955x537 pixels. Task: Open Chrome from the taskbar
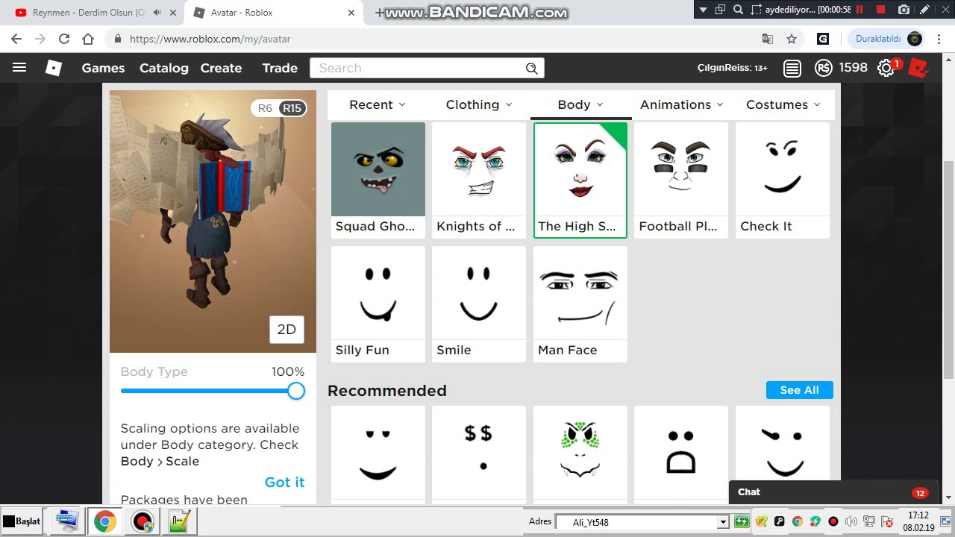coord(104,521)
